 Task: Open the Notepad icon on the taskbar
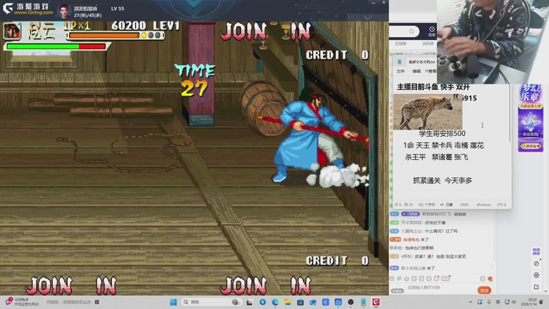coord(364,302)
